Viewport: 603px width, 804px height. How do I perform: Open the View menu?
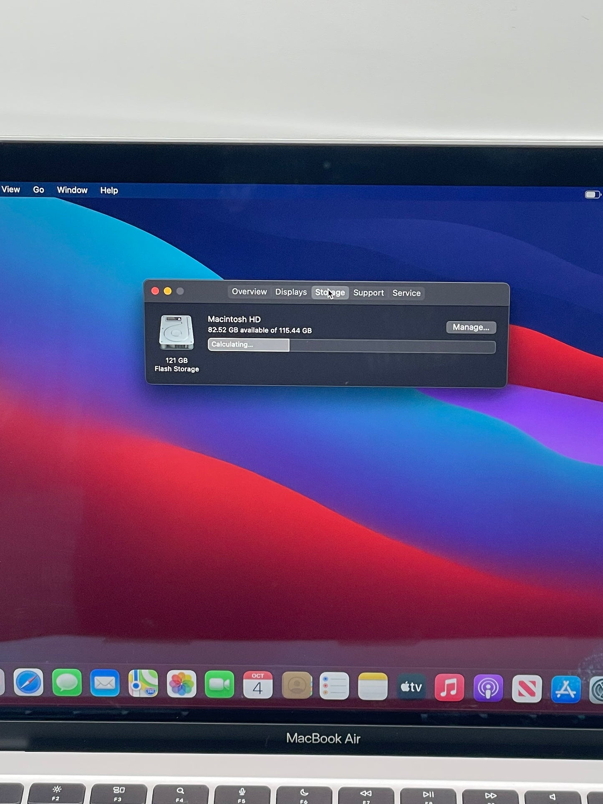click(x=11, y=189)
